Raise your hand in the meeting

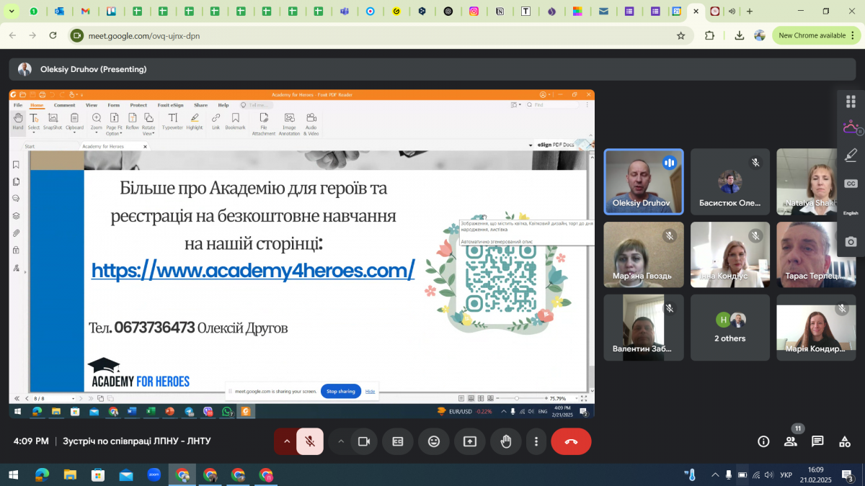[506, 441]
